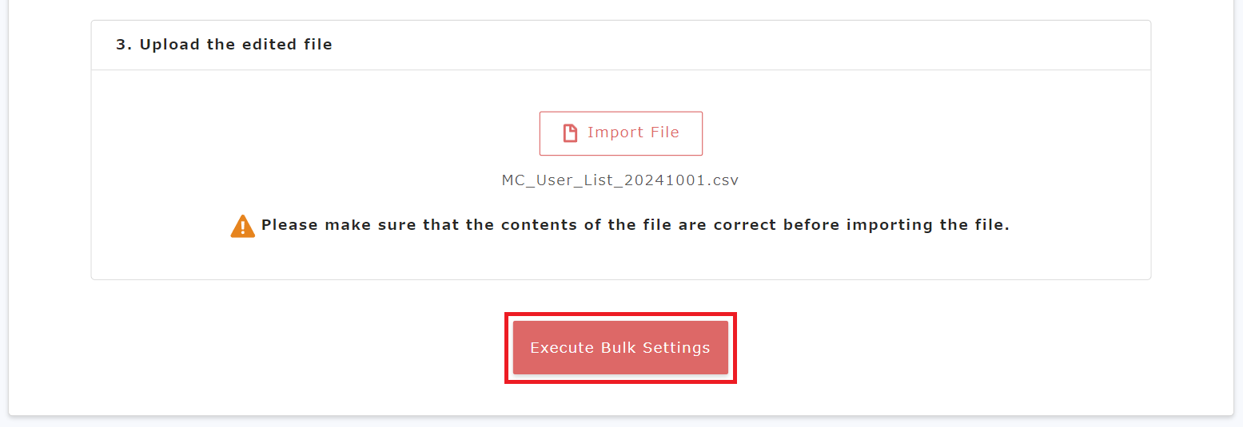Click the exclamation mark alert symbol

(243, 227)
